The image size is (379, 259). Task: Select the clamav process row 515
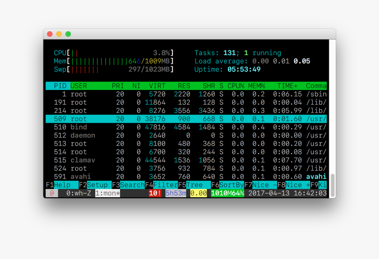pos(185,160)
